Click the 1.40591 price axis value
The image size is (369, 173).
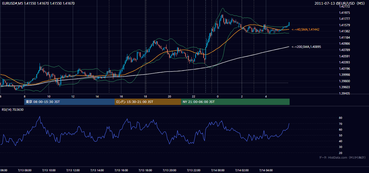(345, 56)
